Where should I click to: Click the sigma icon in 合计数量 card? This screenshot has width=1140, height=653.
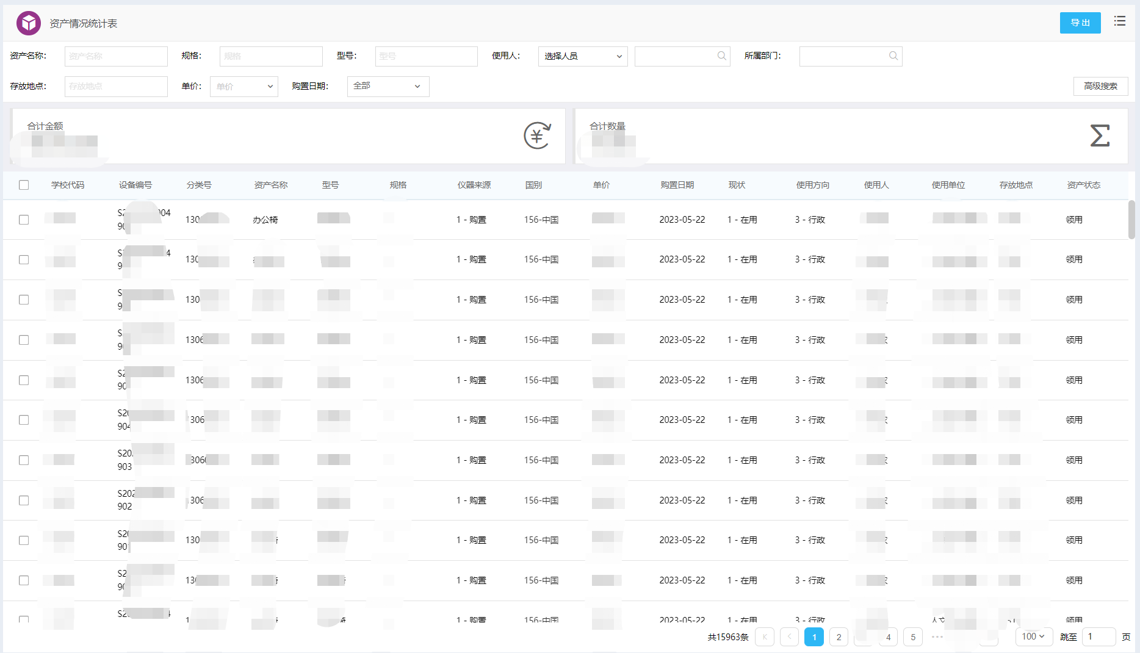[1100, 135]
